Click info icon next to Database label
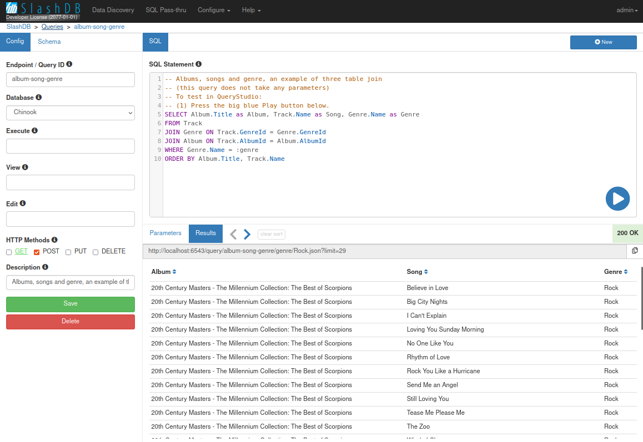This screenshot has width=643, height=442. [38, 97]
